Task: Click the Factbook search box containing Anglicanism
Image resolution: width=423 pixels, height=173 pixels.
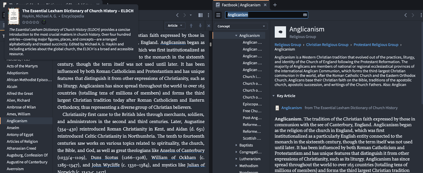Action: 266,15
